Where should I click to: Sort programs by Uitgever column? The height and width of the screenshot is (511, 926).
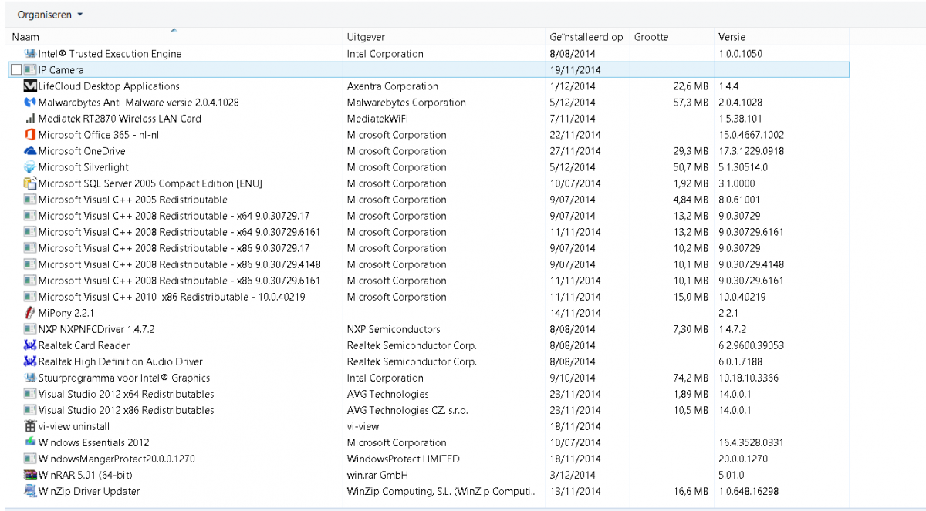click(x=366, y=37)
